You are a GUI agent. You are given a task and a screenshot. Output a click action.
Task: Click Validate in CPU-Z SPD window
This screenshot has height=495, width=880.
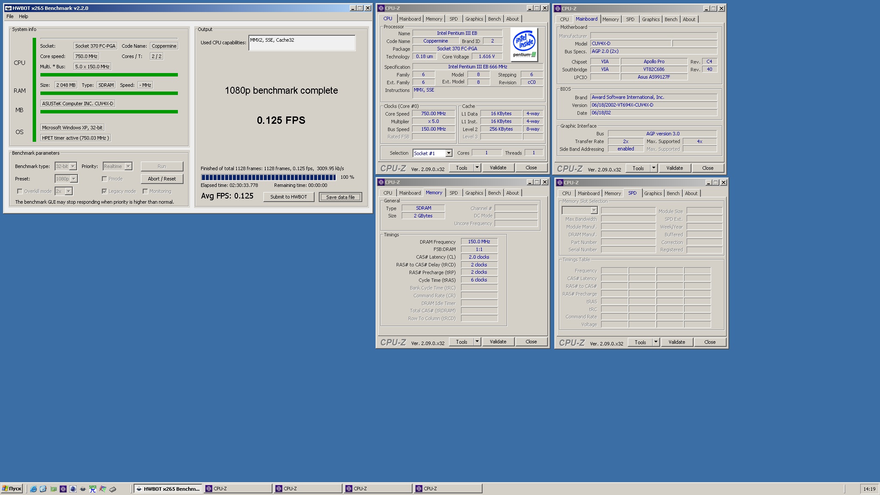[x=677, y=342]
